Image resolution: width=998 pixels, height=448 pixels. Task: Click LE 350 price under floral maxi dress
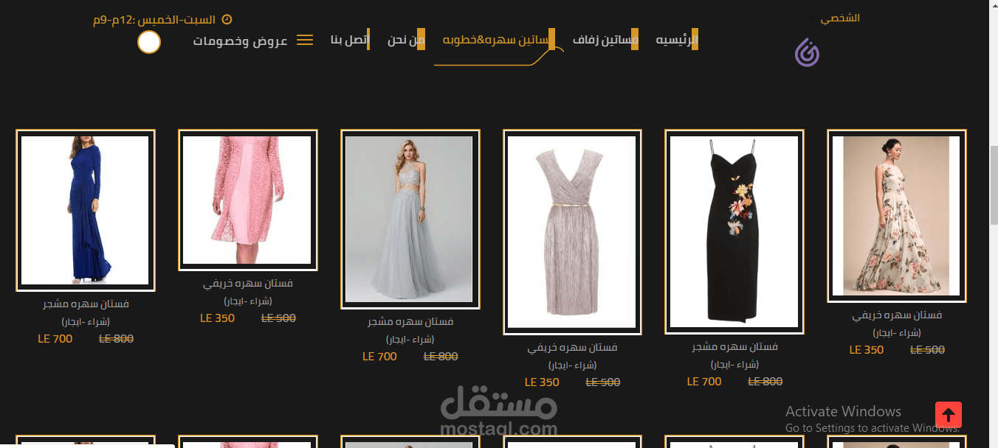tap(867, 350)
